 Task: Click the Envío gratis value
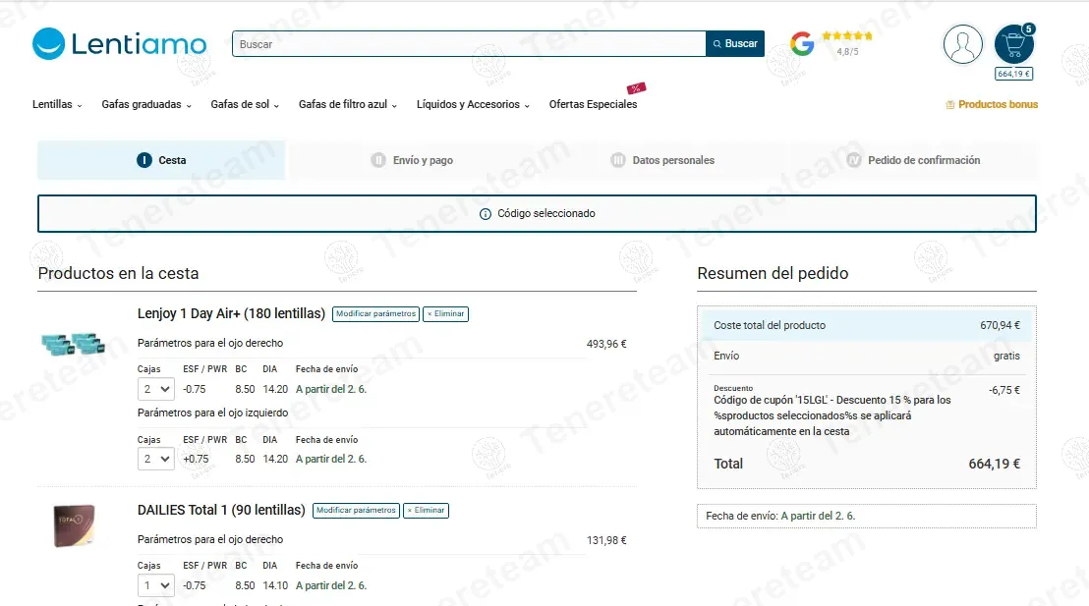pyautogui.click(x=1006, y=356)
